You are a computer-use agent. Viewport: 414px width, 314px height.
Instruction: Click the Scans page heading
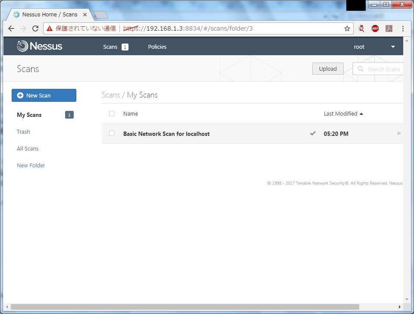28,69
